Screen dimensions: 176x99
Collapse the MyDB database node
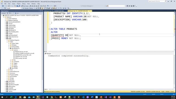tap(5, 38)
